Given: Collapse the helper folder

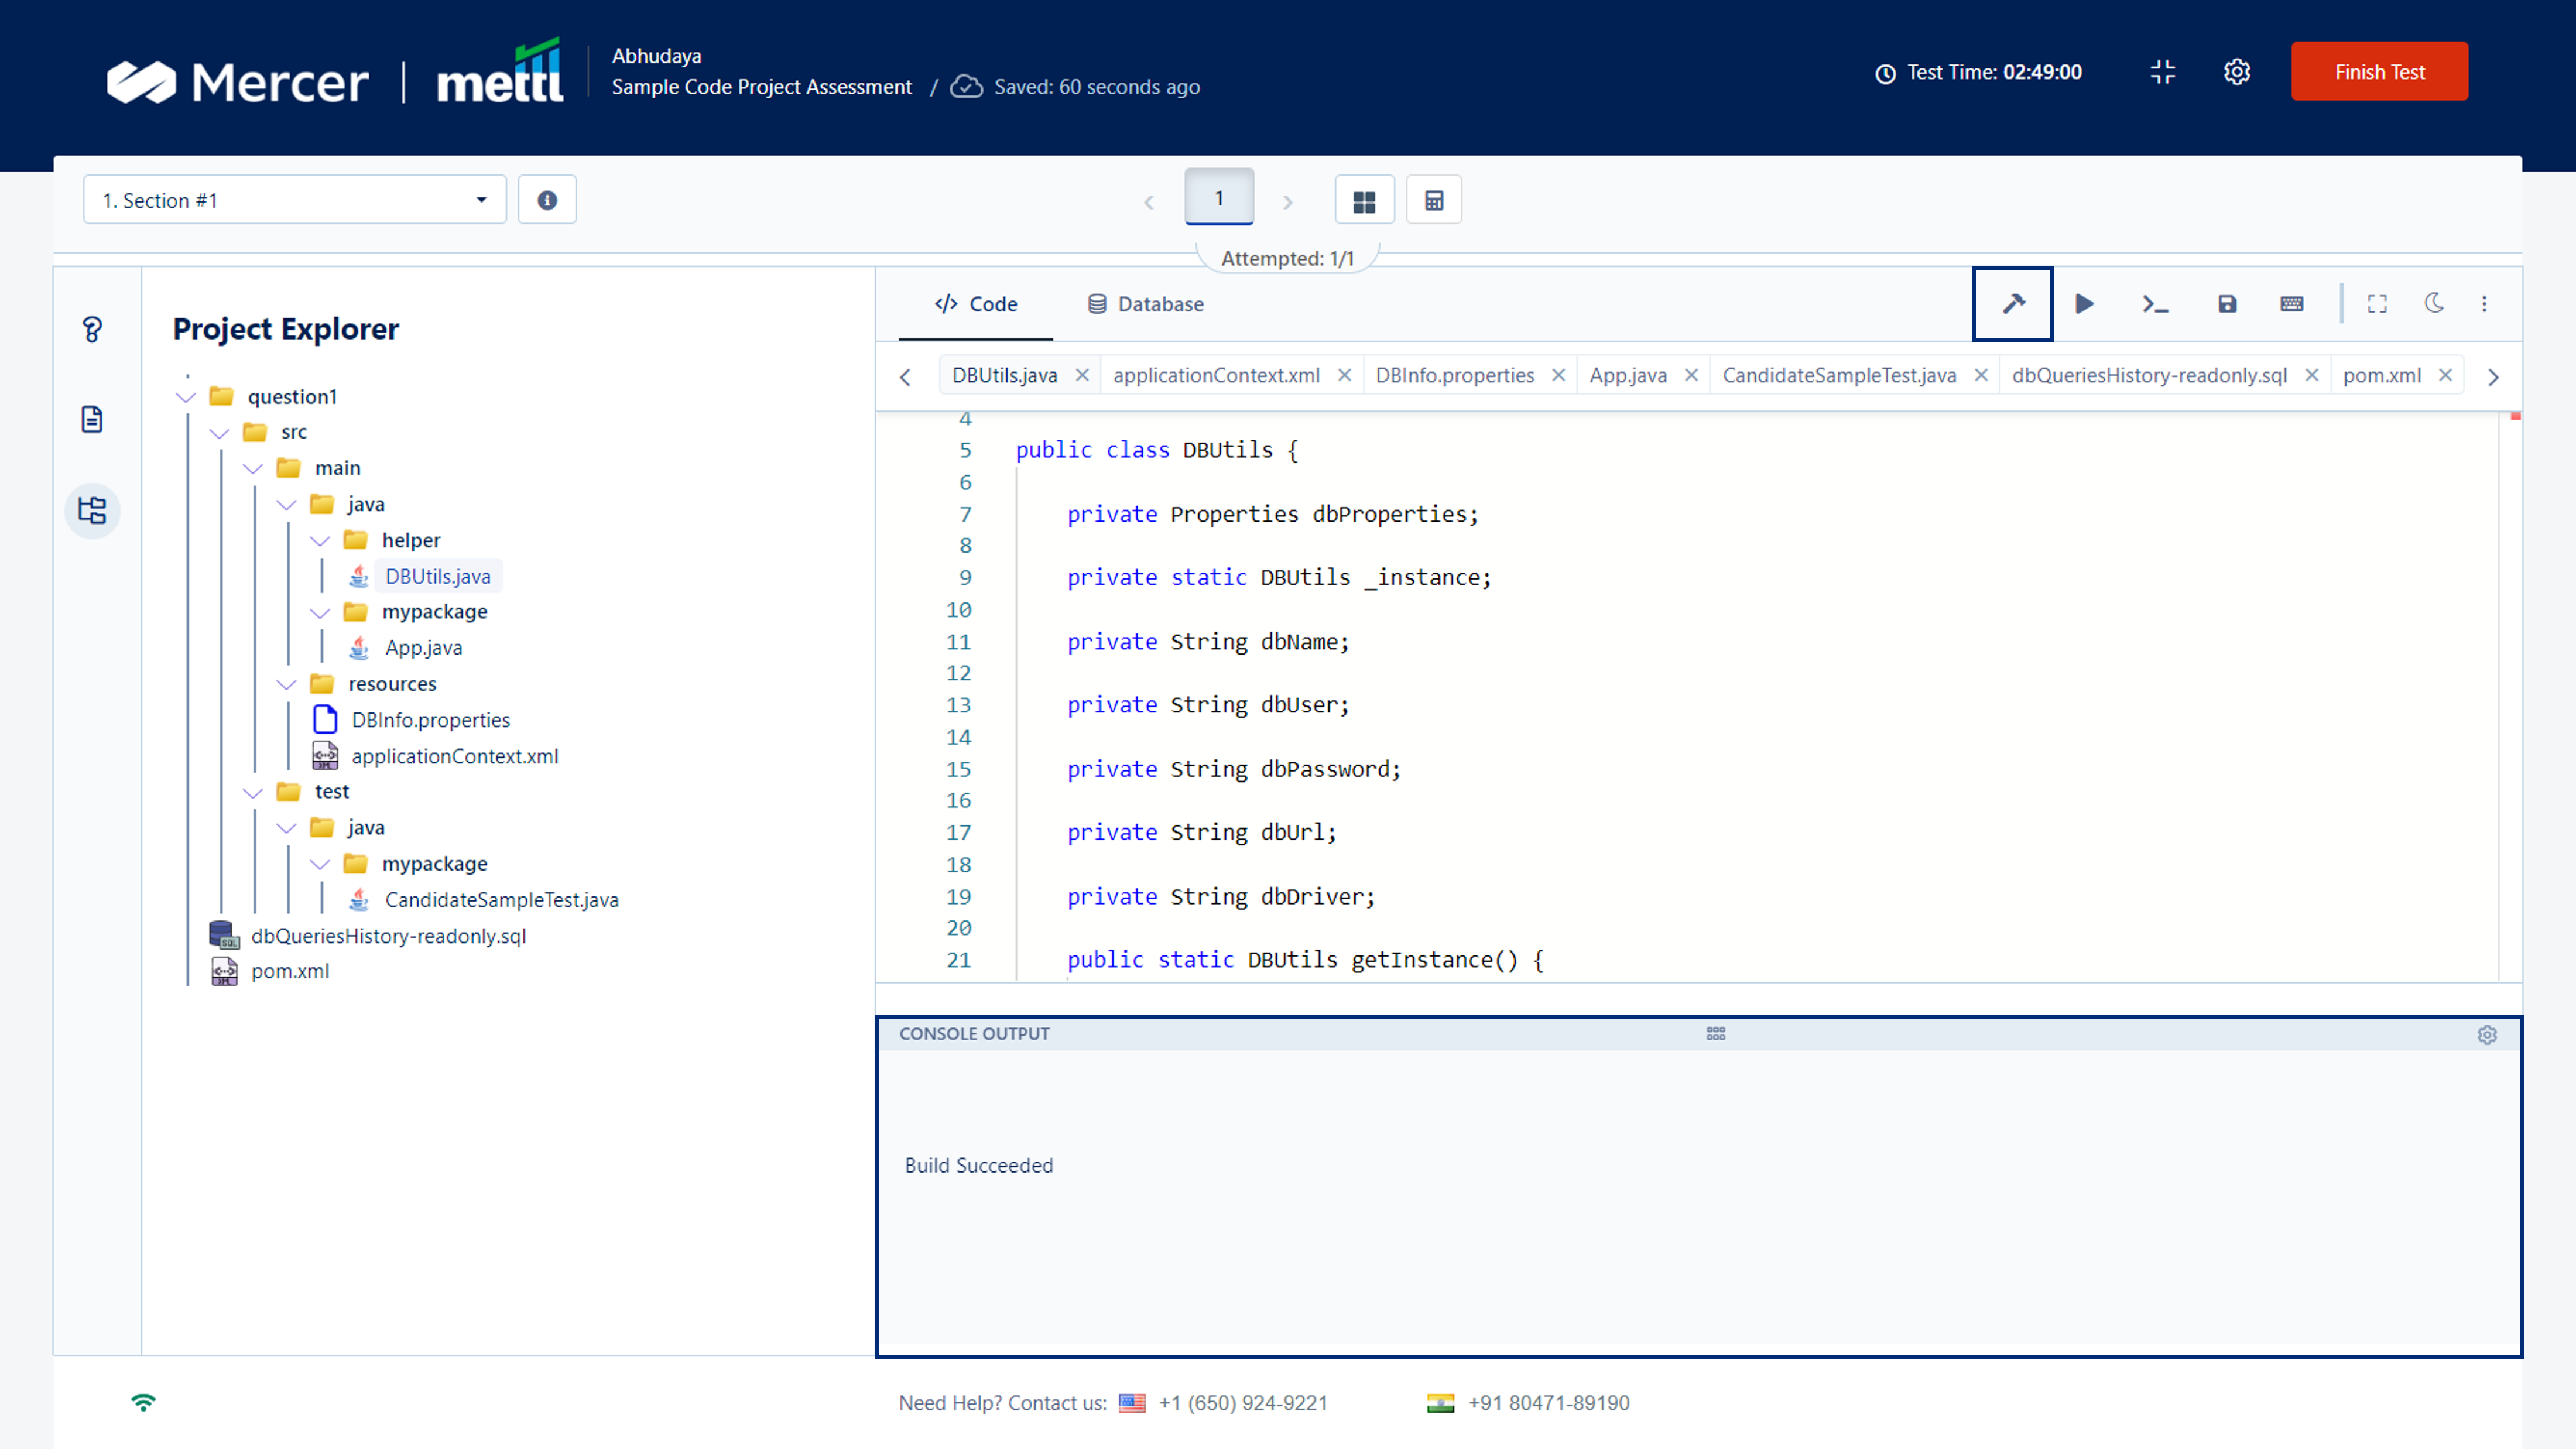Looking at the screenshot, I should tap(320, 541).
